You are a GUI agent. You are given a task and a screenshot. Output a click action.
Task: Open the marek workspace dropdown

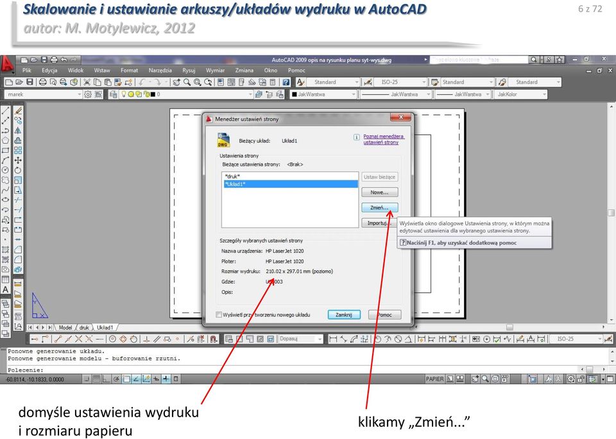pos(79,94)
